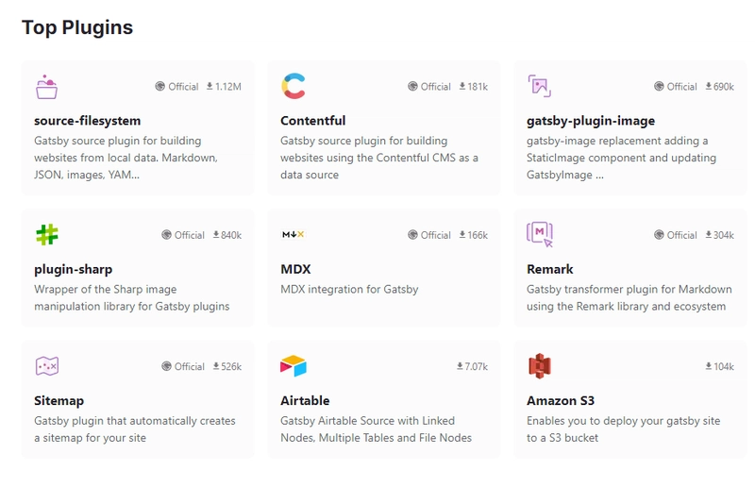
Task: Open the source-filesystem plugin title
Action: tap(87, 121)
